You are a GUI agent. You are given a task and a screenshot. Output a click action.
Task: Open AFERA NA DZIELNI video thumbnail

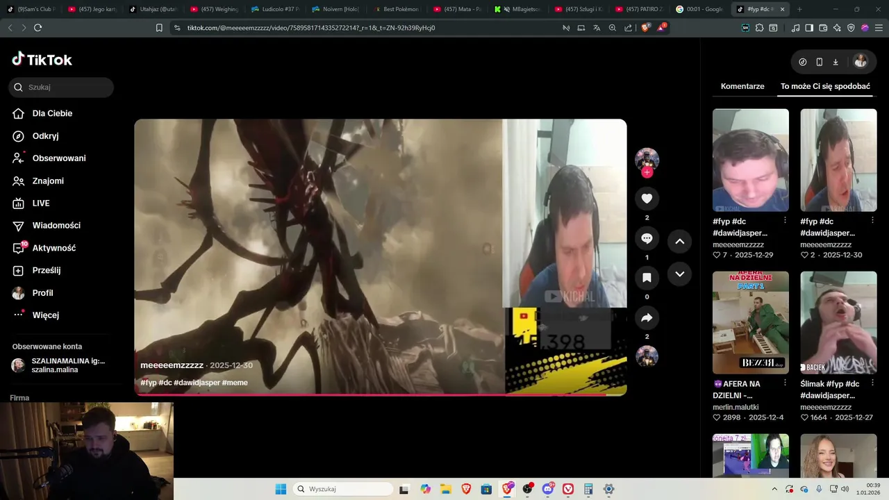click(x=751, y=323)
